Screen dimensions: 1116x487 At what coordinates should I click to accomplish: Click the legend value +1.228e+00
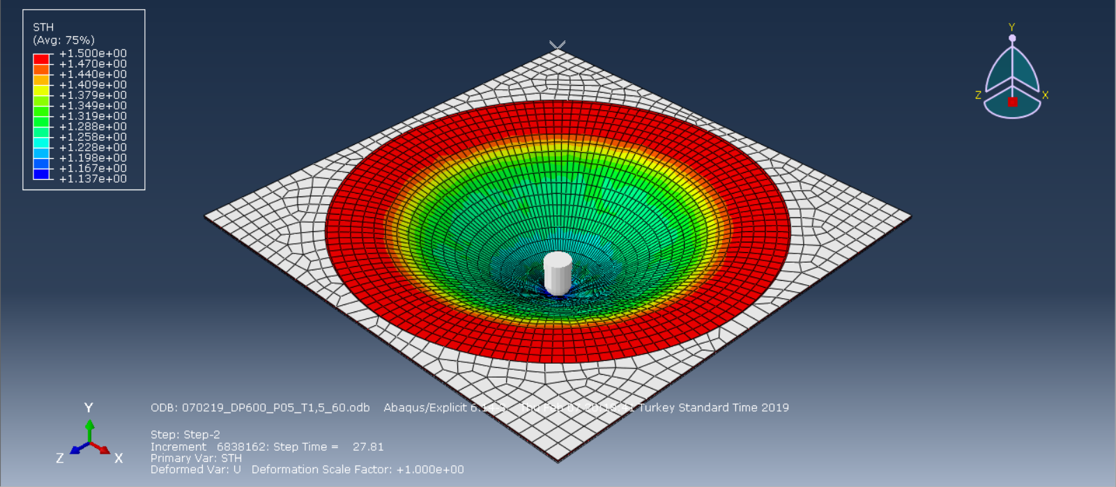[x=93, y=148]
